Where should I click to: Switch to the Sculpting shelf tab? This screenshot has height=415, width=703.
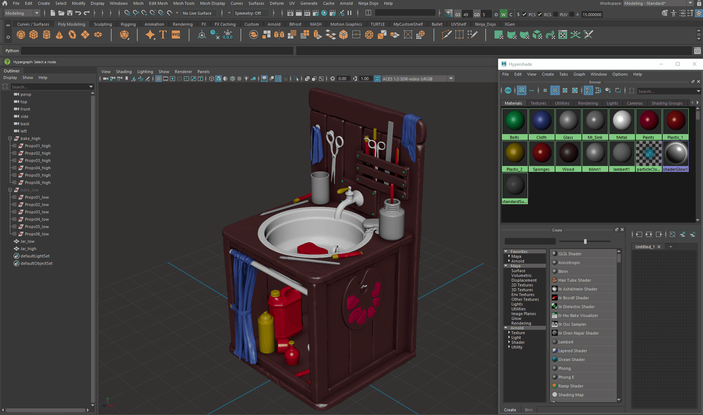coord(103,24)
